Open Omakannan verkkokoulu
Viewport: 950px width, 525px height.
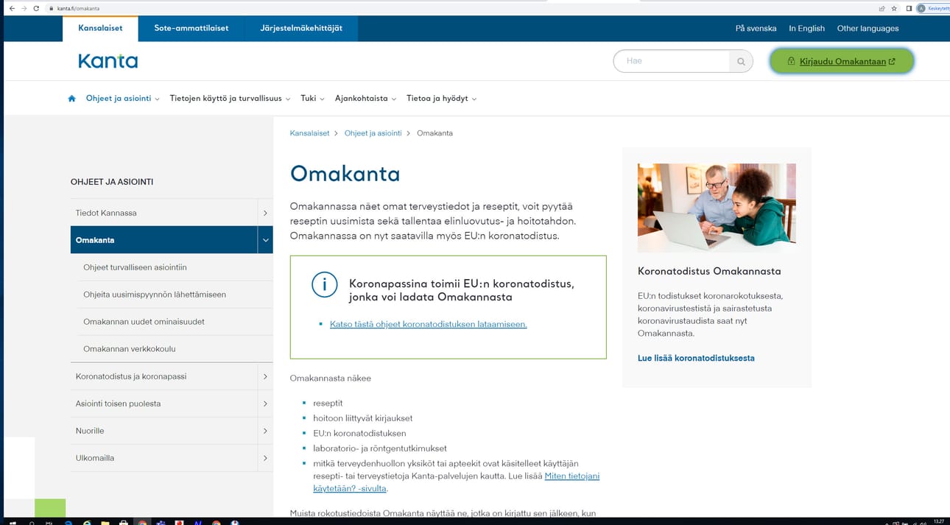click(x=130, y=349)
